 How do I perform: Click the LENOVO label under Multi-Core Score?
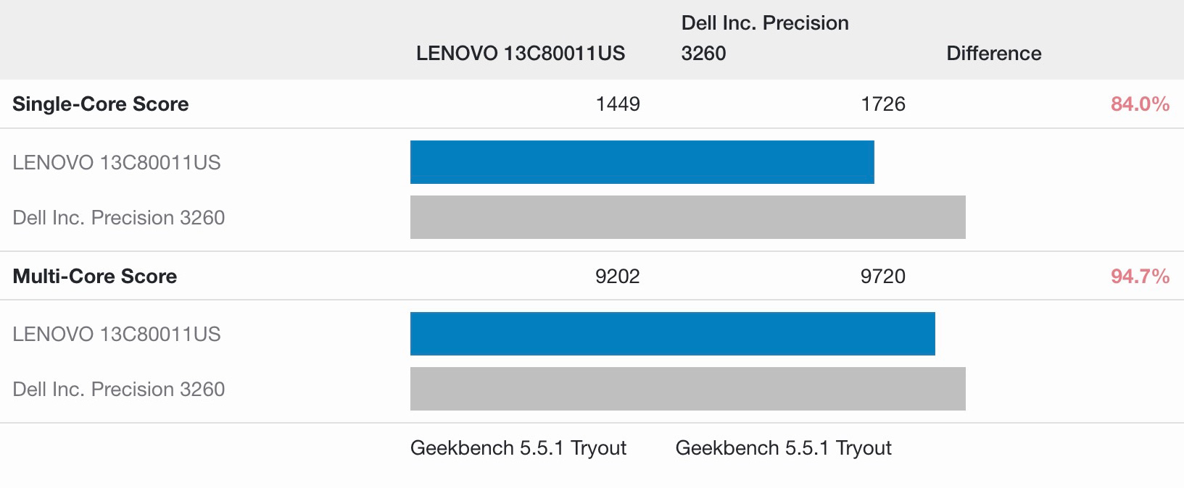tap(117, 335)
